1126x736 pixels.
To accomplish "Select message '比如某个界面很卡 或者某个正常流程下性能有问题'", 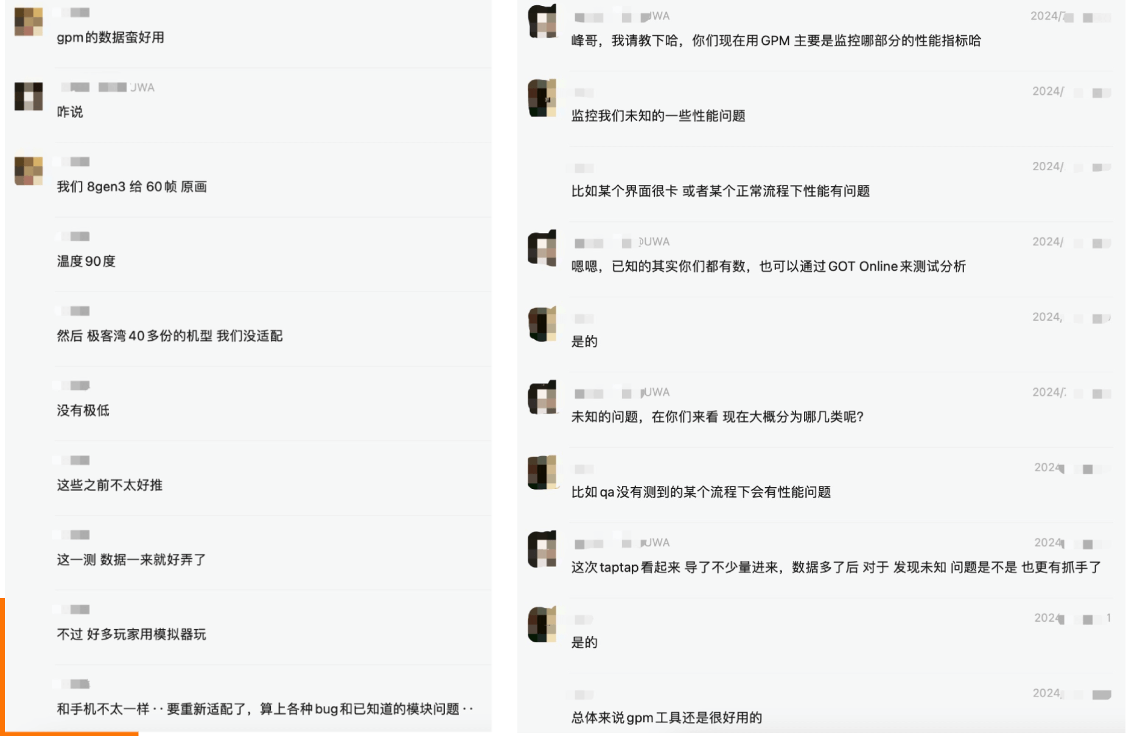I will (721, 191).
